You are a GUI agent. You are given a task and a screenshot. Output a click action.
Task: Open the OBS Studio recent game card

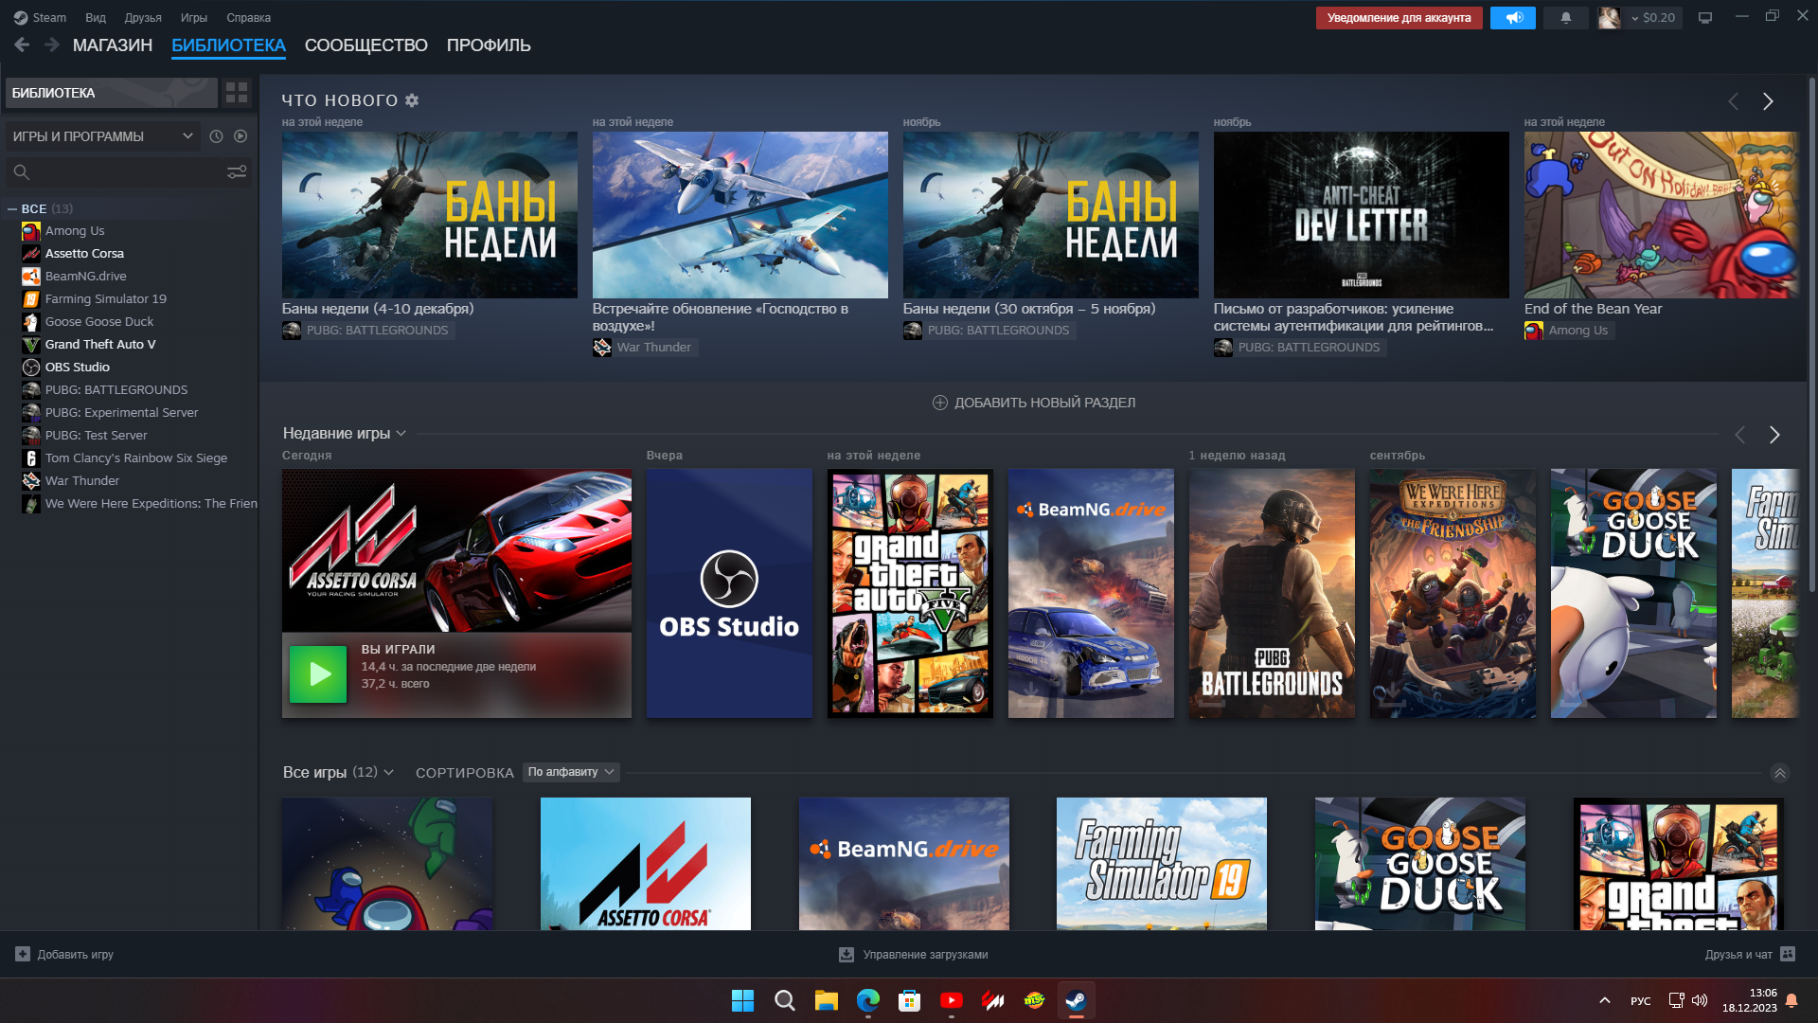729,593
